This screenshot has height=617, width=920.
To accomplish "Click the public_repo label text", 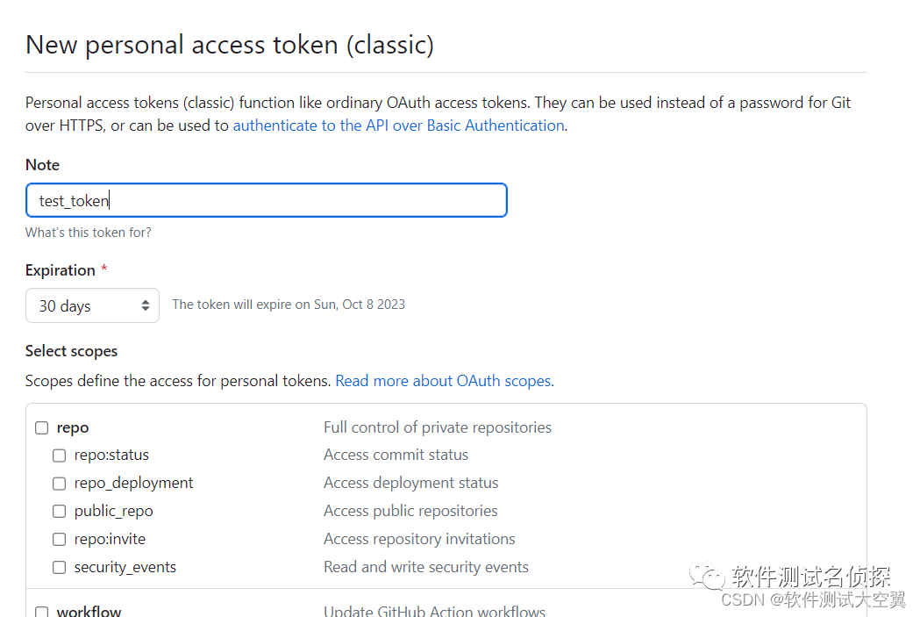I will [x=113, y=511].
